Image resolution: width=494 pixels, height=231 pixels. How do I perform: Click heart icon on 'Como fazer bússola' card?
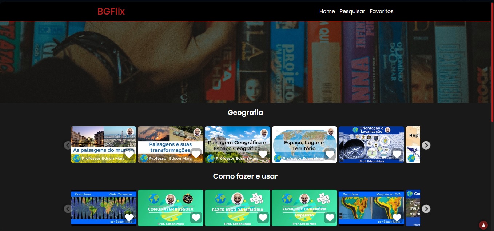click(196, 217)
